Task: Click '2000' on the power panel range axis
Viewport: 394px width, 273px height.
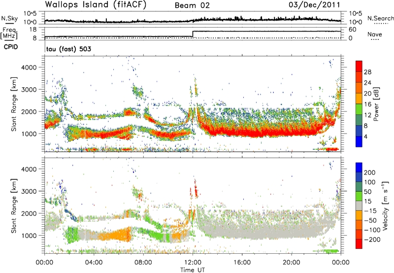Action: (x=29, y=111)
